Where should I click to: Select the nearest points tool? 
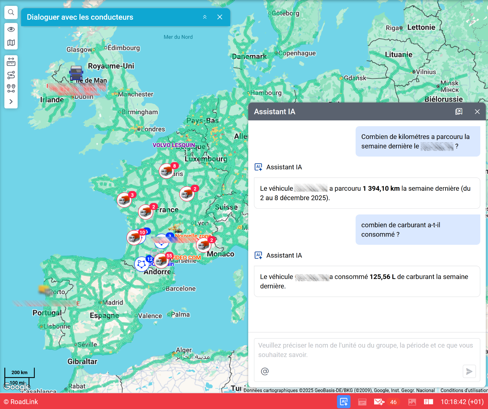pos(11,88)
